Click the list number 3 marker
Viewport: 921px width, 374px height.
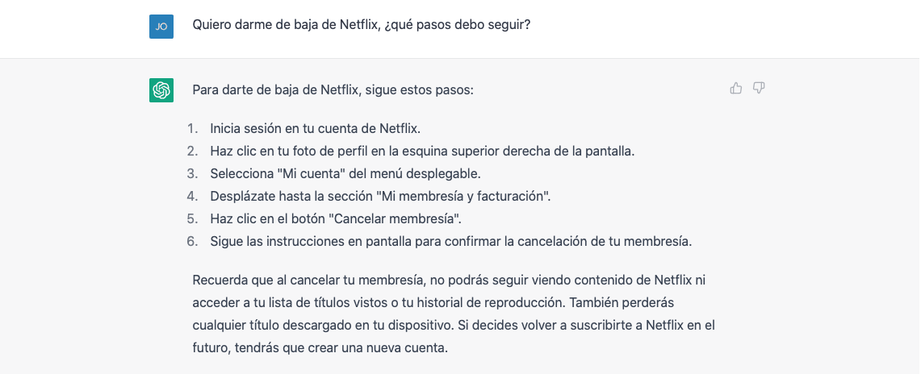[192, 173]
